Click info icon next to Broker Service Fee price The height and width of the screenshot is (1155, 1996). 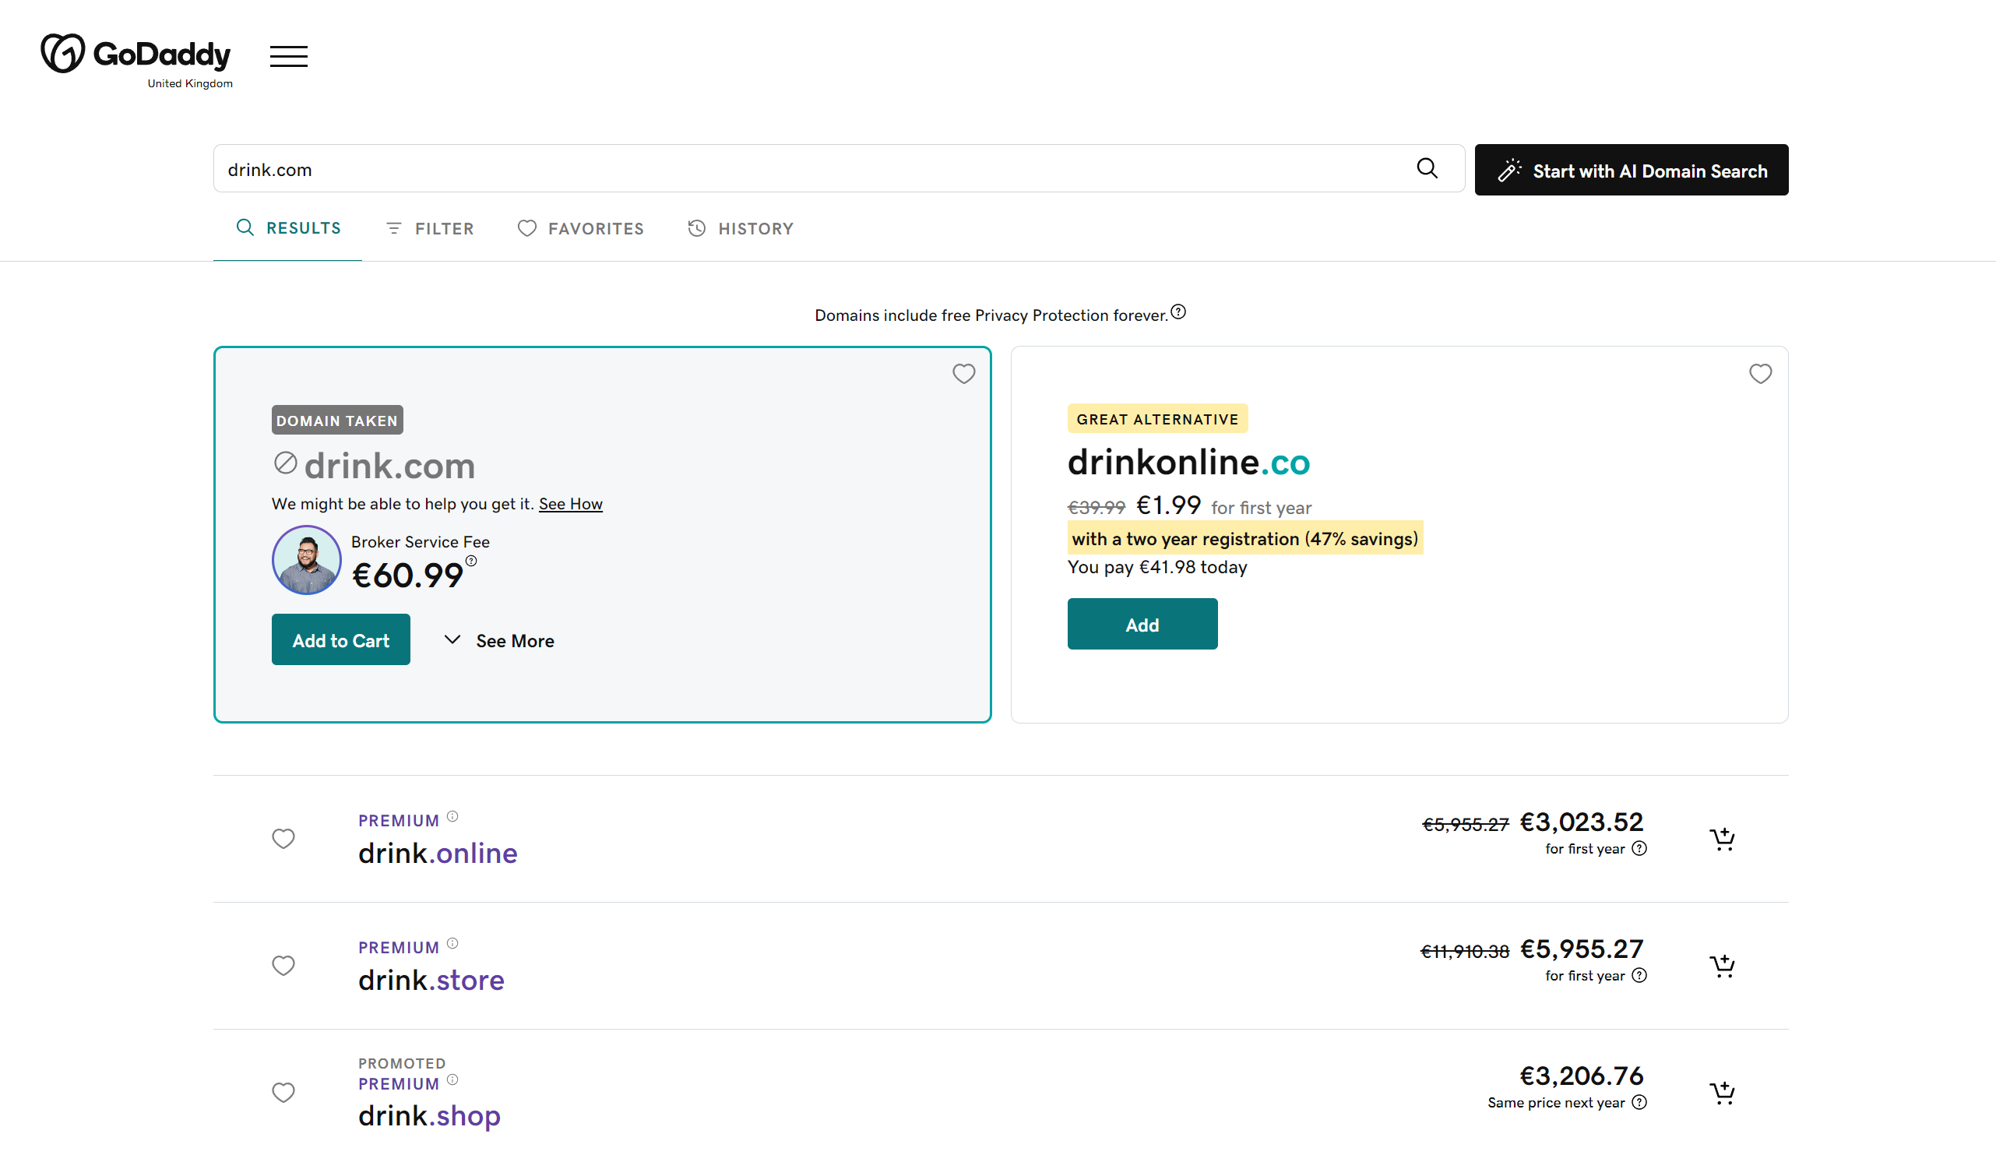point(471,561)
